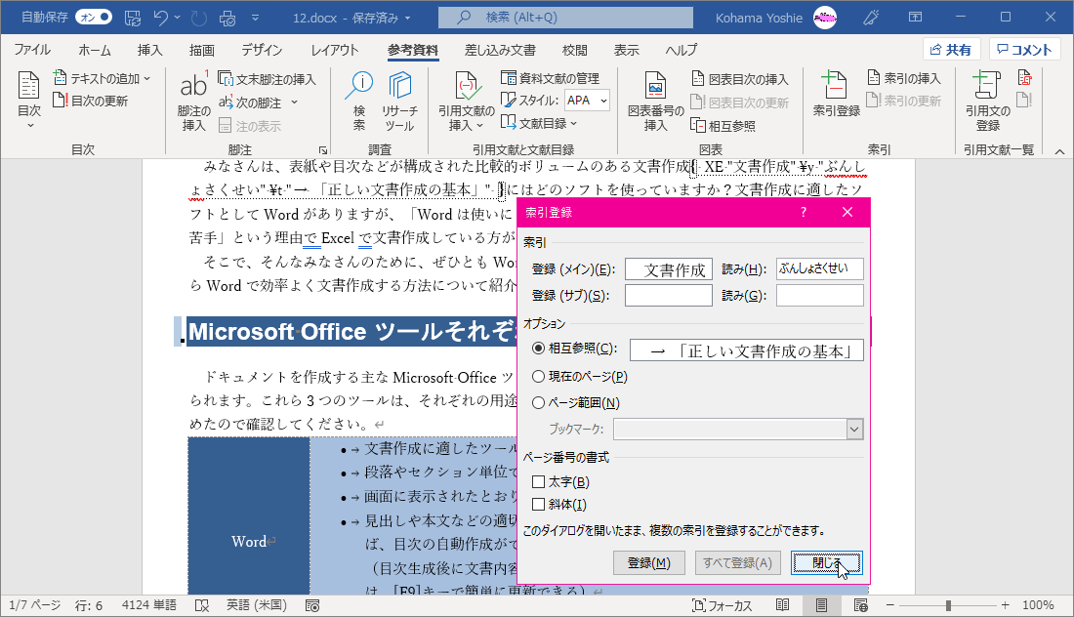
Task: Click the save icon in title bar
Action: 132,18
